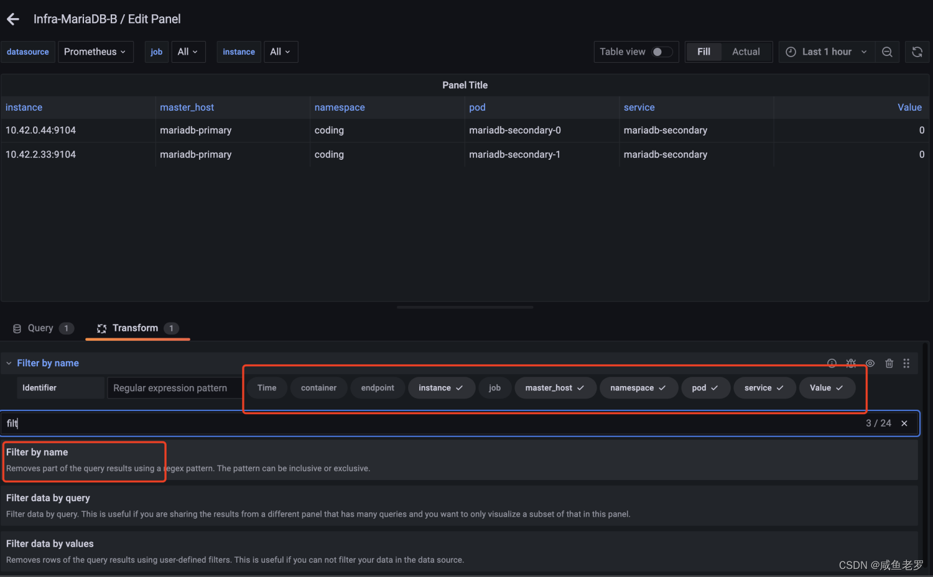933x577 pixels.
Task: Open the transformation info icon
Action: [832, 363]
